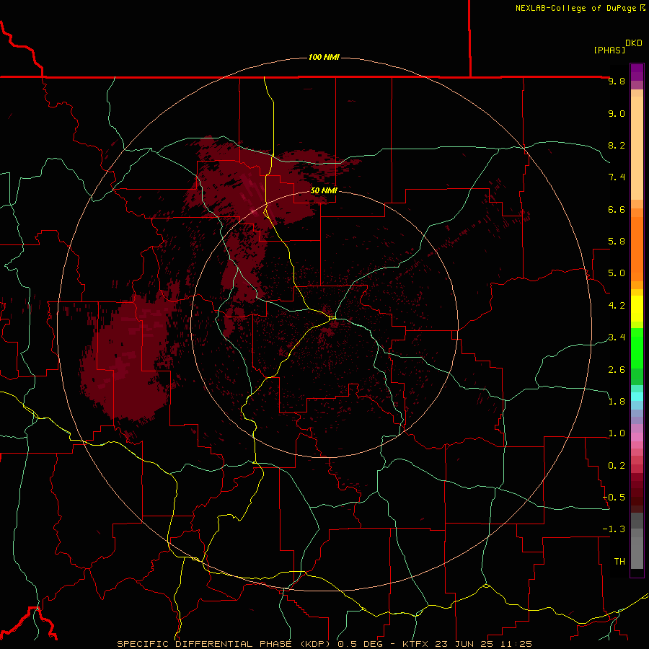Image resolution: width=649 pixels, height=649 pixels.
Task: Click the TH legend label
Action: [x=619, y=562]
